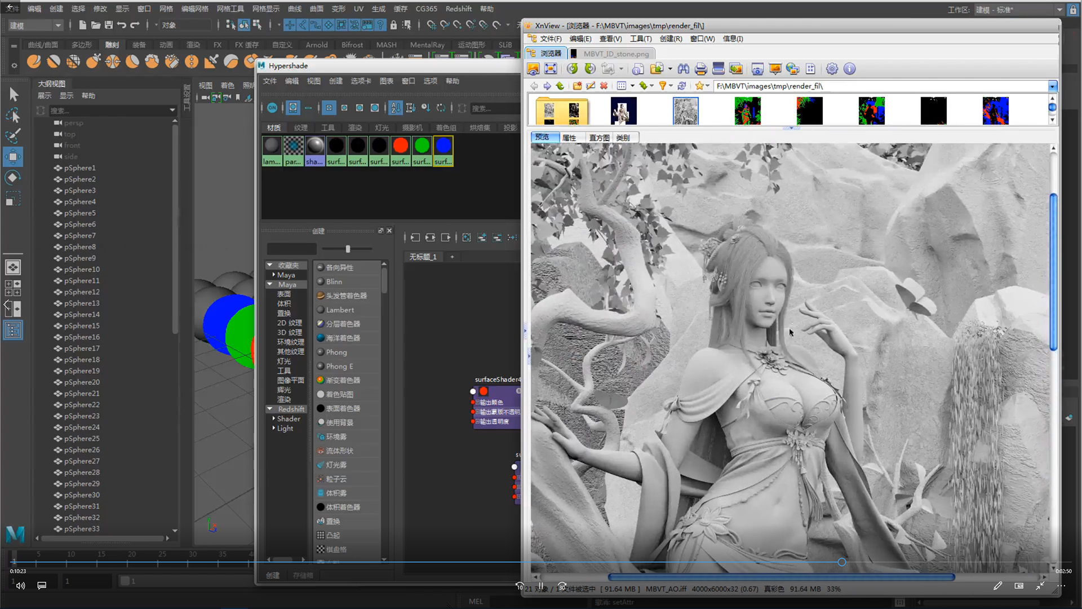Image resolution: width=1082 pixels, height=609 pixels.
Task: Click Hypershade add selected to graph icon
Action: (x=482, y=237)
